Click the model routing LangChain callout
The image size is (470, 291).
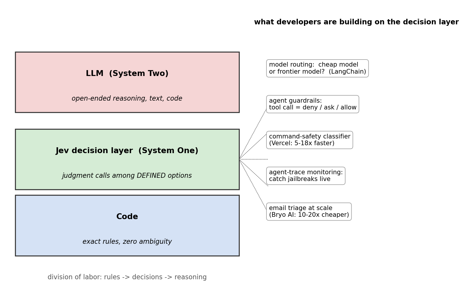318,68
